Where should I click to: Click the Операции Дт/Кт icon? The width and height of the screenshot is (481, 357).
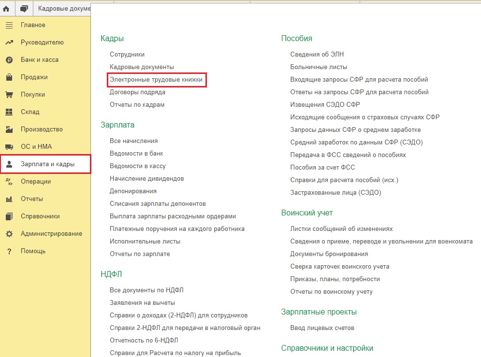coord(9,182)
